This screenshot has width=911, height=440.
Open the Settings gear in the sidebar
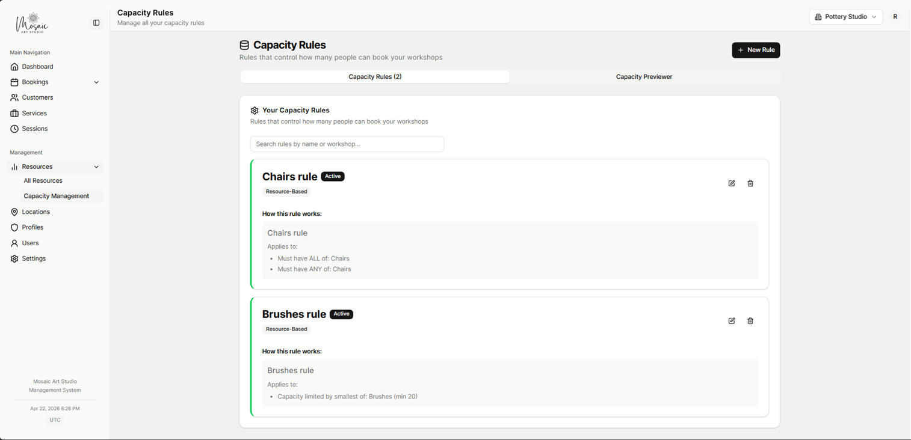click(14, 258)
